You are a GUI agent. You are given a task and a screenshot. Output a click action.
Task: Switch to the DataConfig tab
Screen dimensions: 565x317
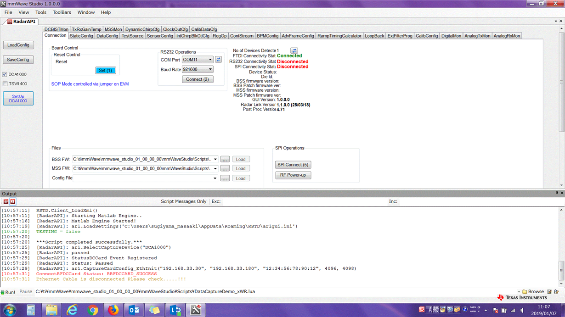tap(107, 36)
